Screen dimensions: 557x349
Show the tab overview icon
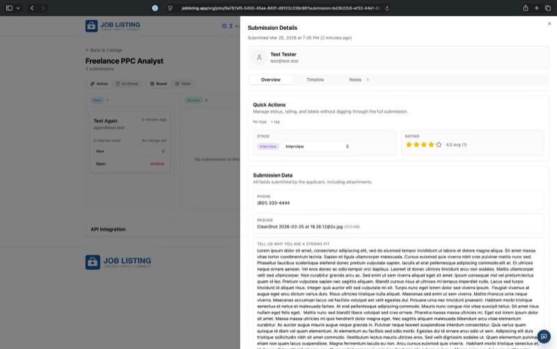coord(548,8)
